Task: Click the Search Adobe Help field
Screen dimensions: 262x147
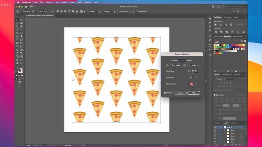Action: tap(236, 7)
